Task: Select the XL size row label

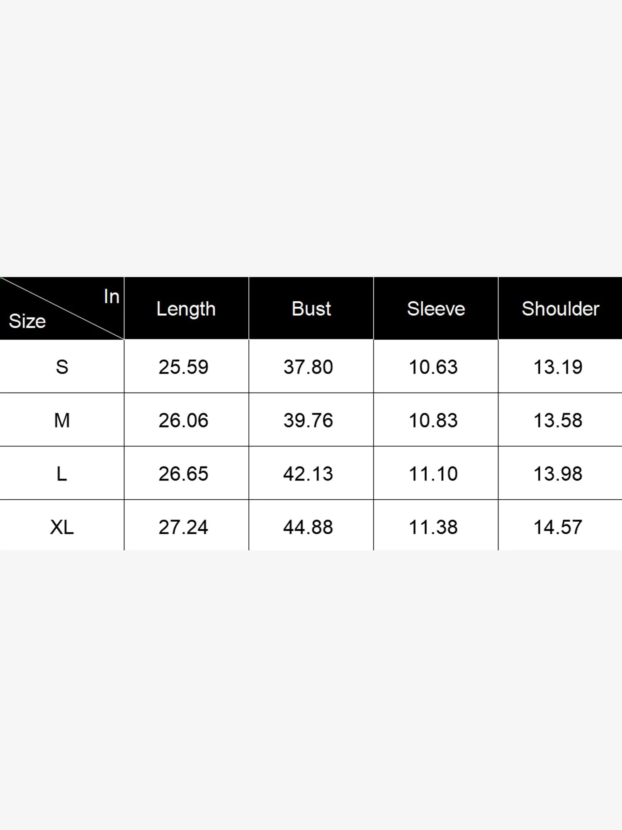Action: (62, 527)
